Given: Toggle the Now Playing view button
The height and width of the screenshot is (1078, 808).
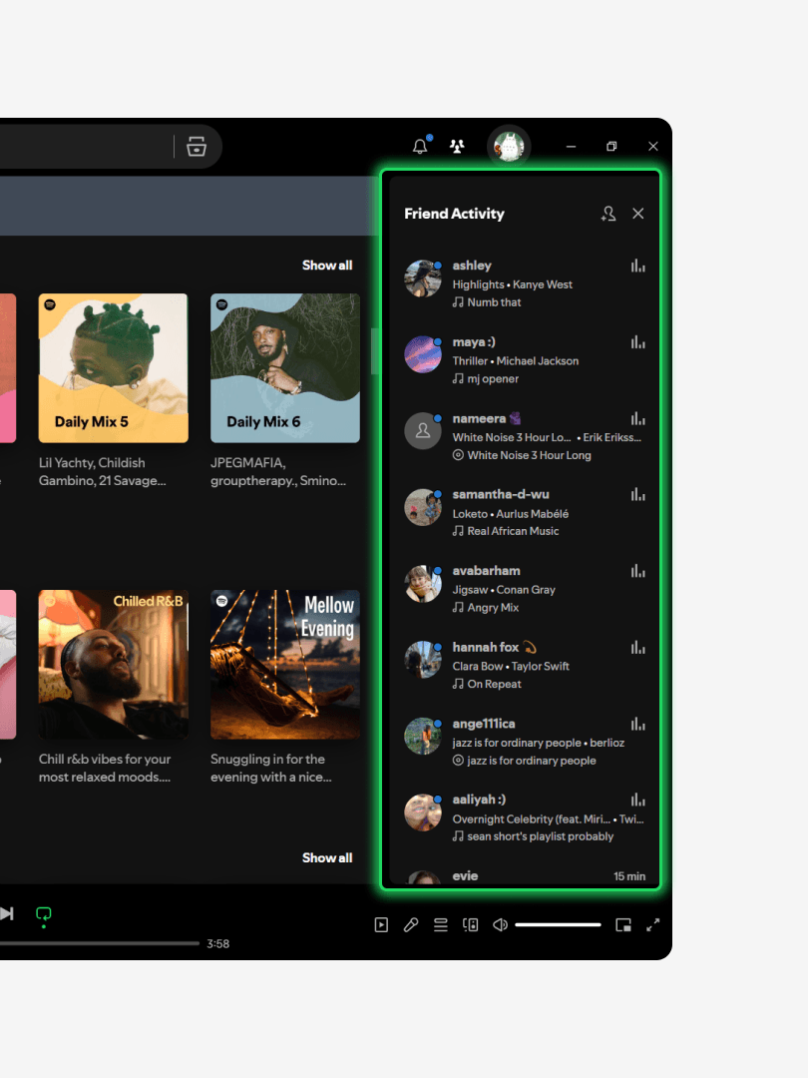Looking at the screenshot, I should (x=381, y=925).
